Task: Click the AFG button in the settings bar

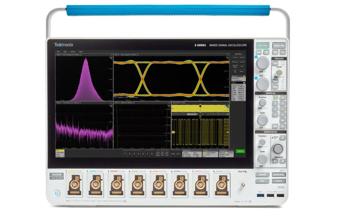Action: [178, 154]
